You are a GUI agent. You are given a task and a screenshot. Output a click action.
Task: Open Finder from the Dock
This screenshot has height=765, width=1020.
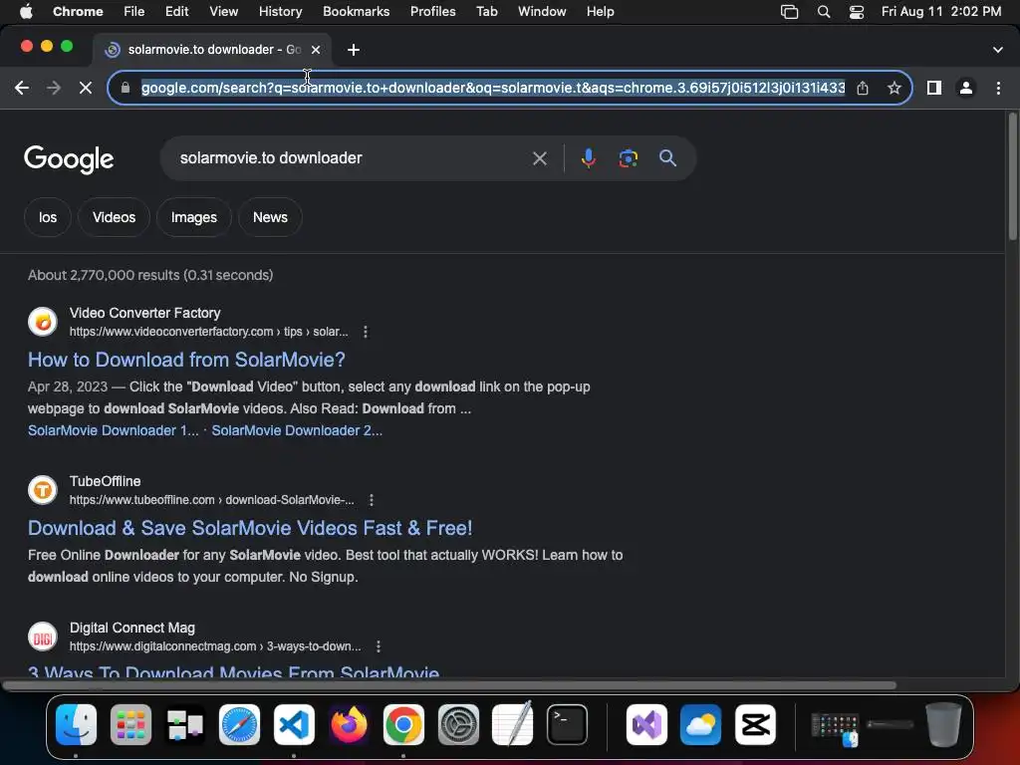click(76, 725)
